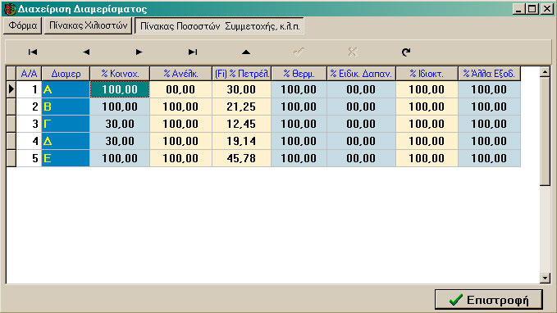This screenshot has height=313, width=557.
Task: Click the application icon in title bar
Action: pyautogui.click(x=10, y=9)
